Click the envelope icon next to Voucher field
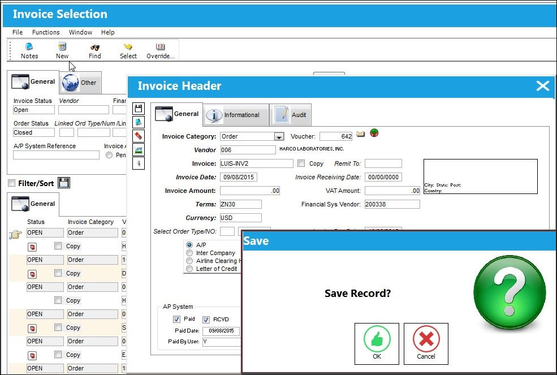 tap(361, 133)
